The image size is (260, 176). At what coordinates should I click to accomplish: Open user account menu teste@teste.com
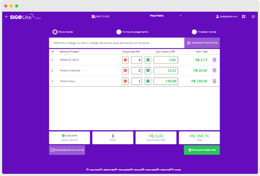pos(227,16)
